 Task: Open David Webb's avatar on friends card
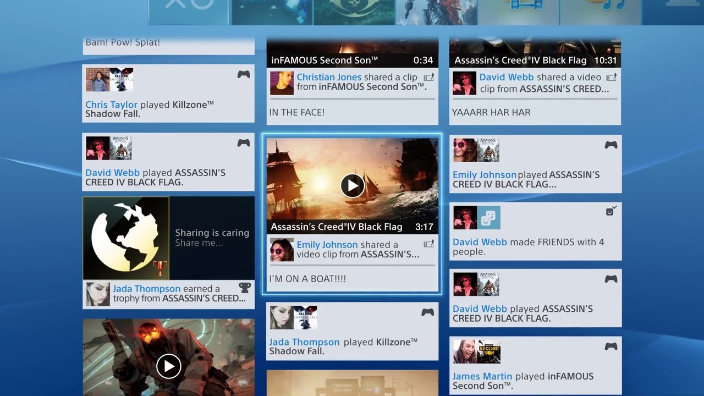[465, 217]
